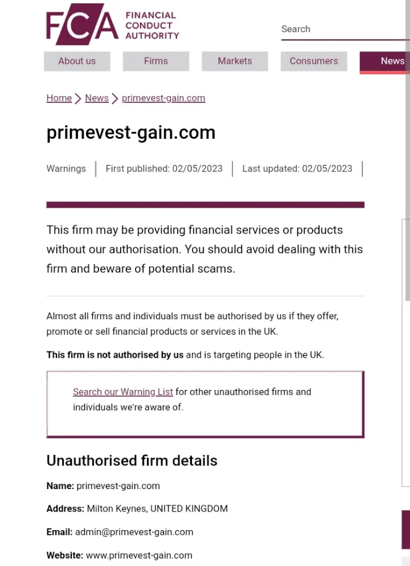Open the Firms menu
Viewport: 410px width, 566px height.
tap(156, 61)
